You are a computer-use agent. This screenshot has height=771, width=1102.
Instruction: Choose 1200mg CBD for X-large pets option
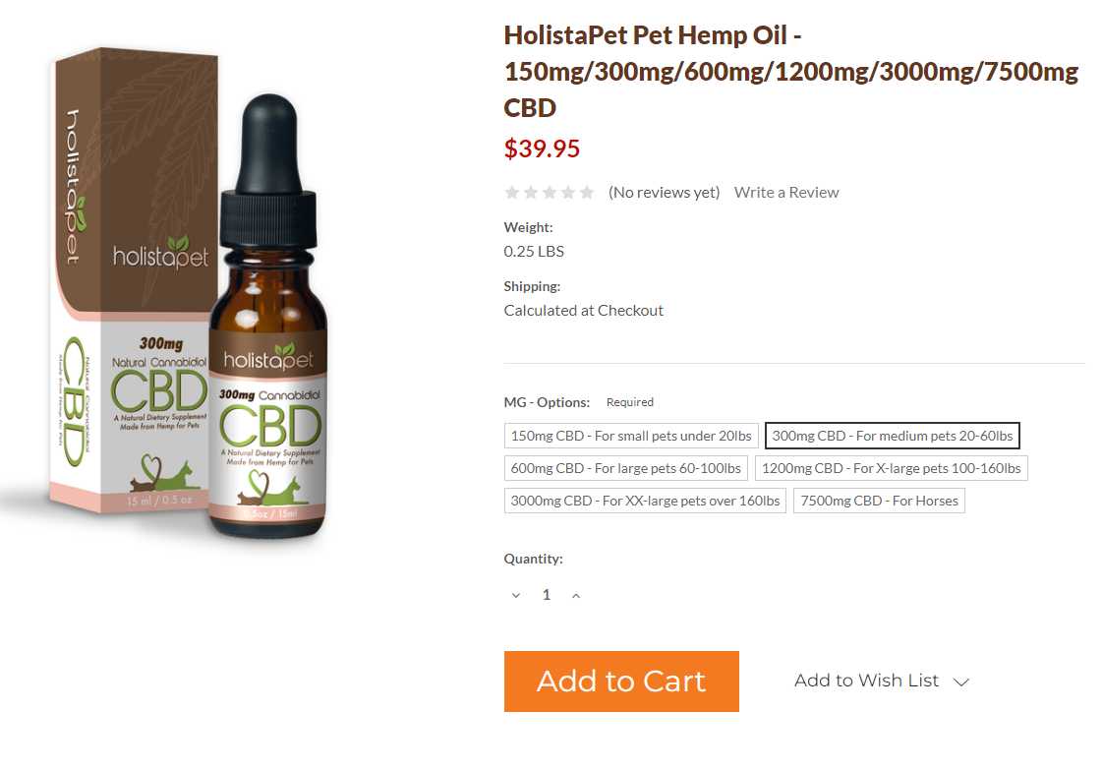click(892, 468)
